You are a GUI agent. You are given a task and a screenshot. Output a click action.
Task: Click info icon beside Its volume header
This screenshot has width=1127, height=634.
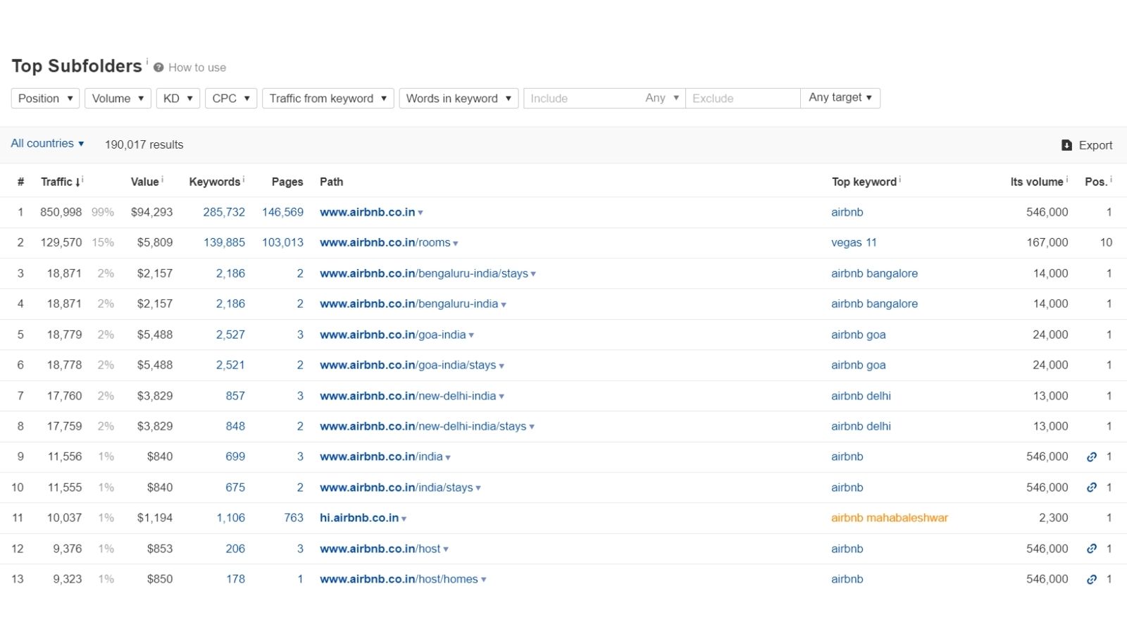click(x=1067, y=179)
